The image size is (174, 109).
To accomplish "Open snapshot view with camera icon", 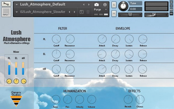I will tap(96, 5).
